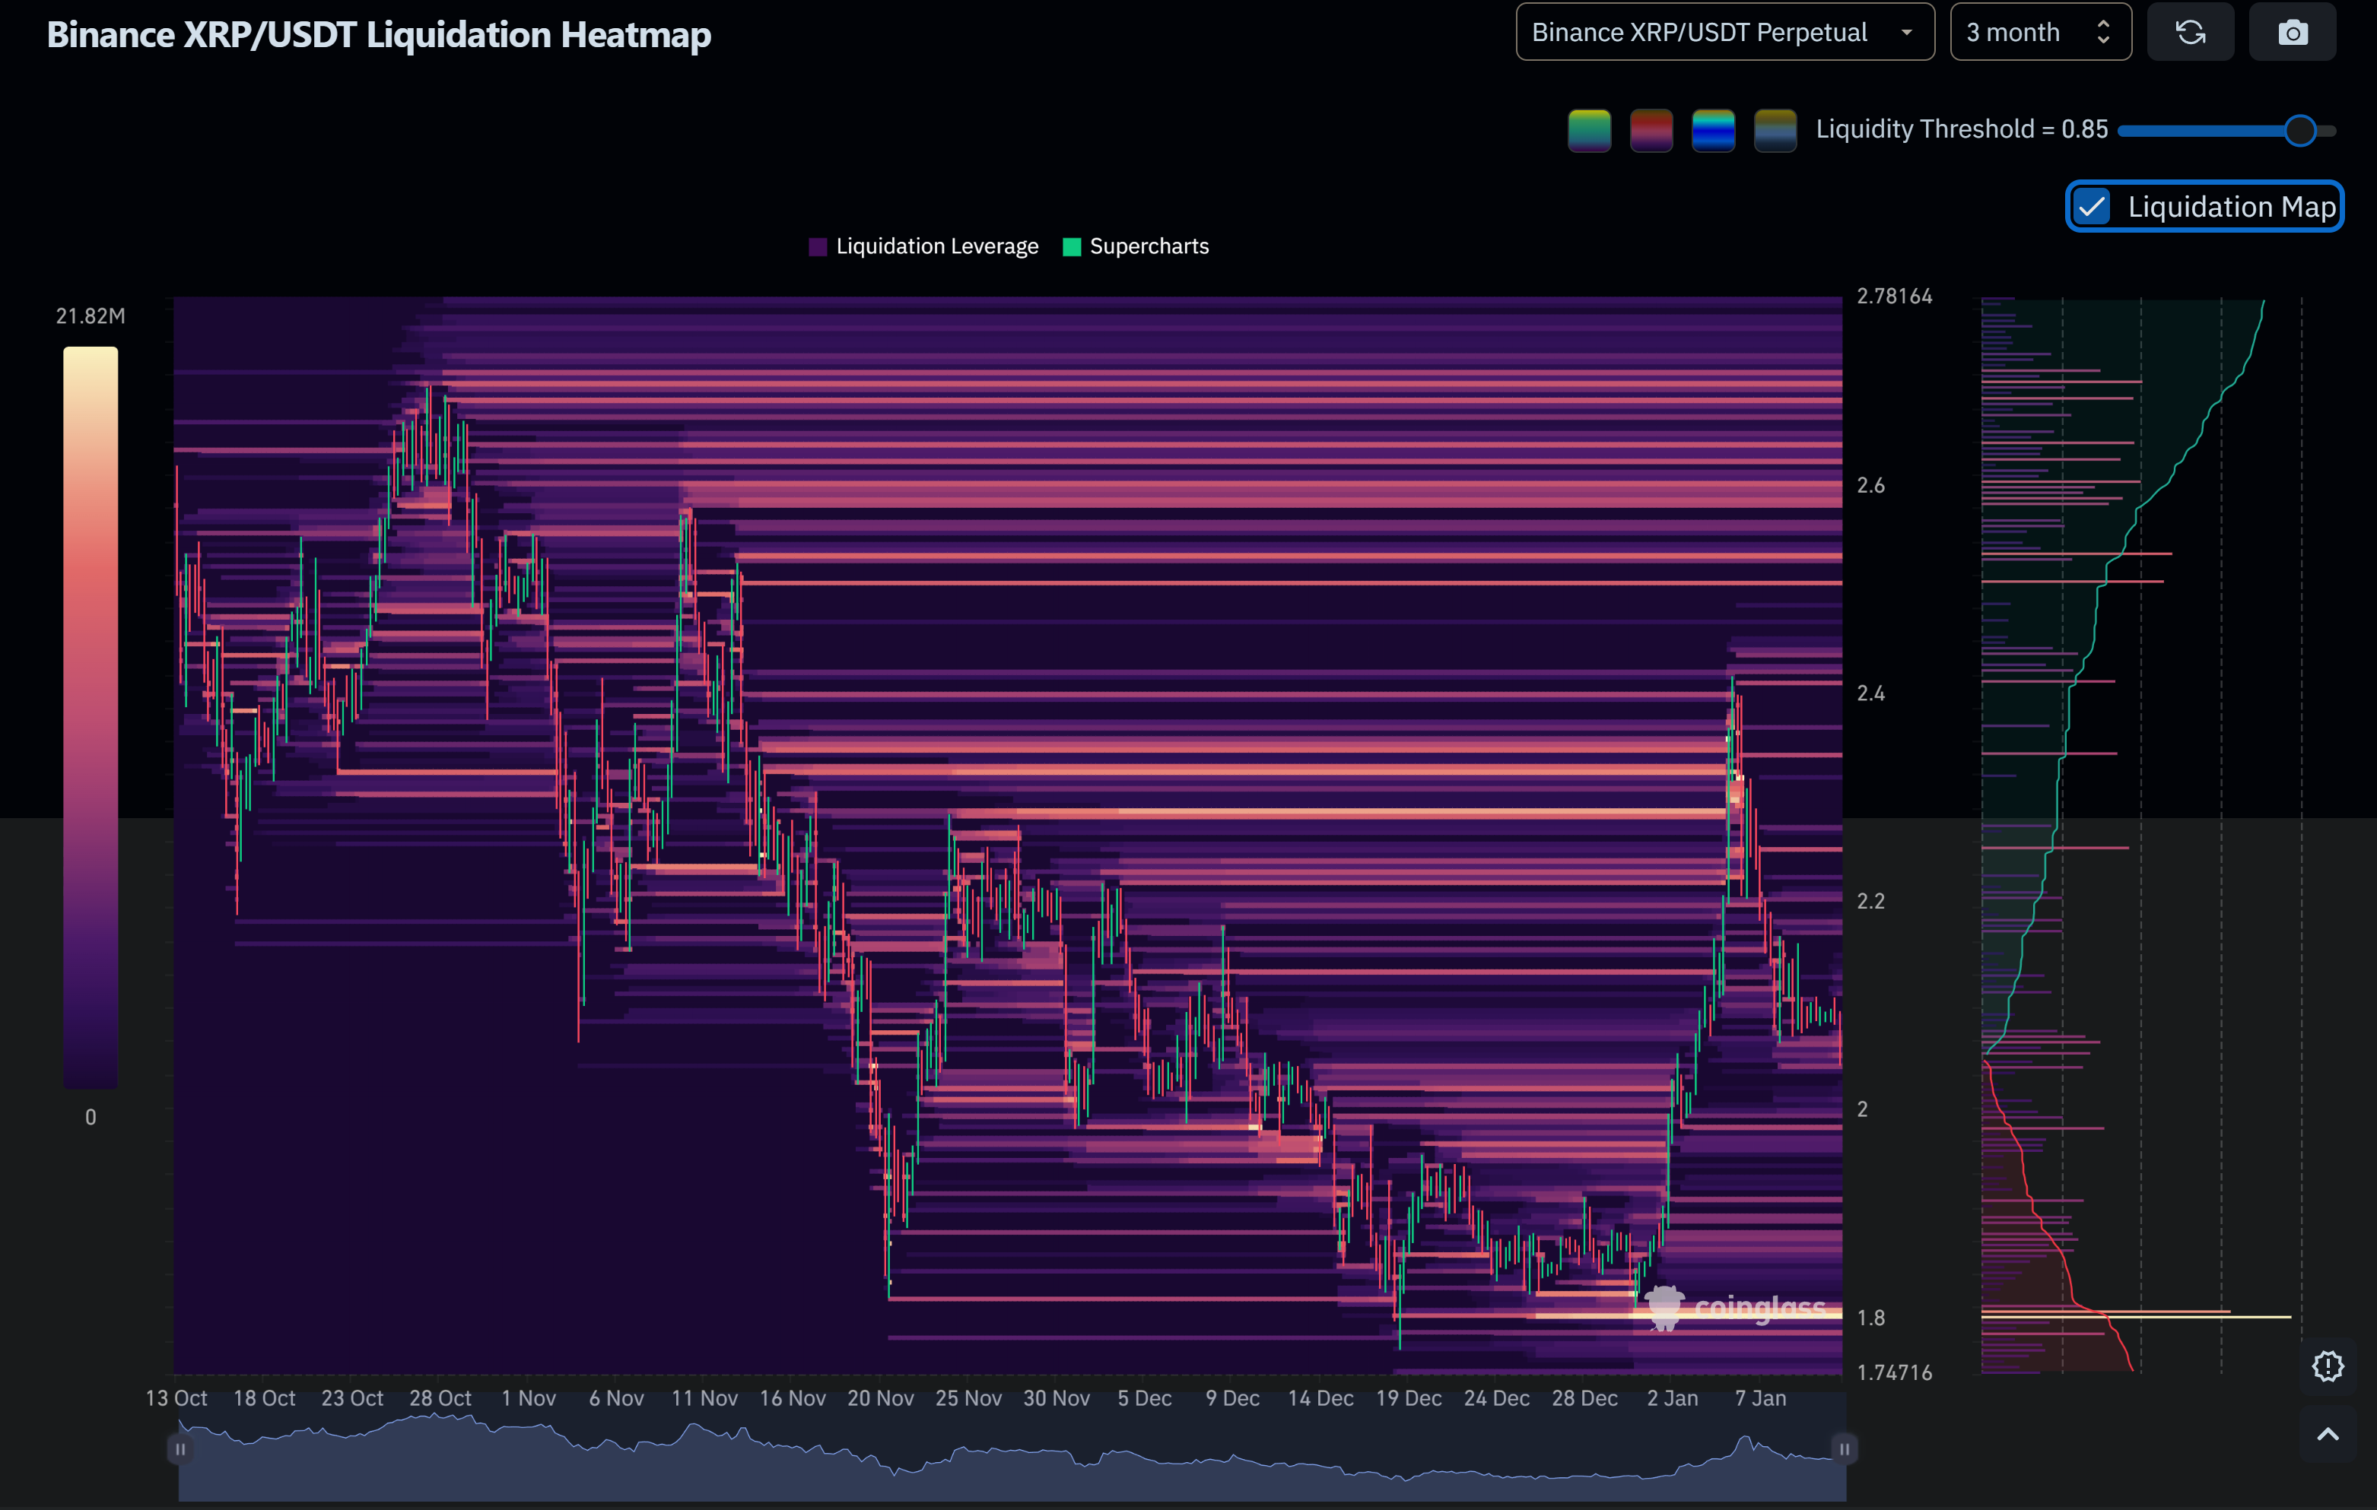Click the scroll-to-top chevron arrow
The width and height of the screenshot is (2377, 1510).
(x=2327, y=1434)
